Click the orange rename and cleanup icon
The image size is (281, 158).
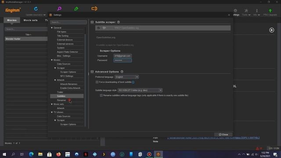coord(94,8)
